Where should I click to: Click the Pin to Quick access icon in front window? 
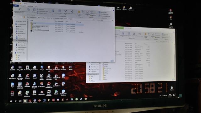coord(19,9)
